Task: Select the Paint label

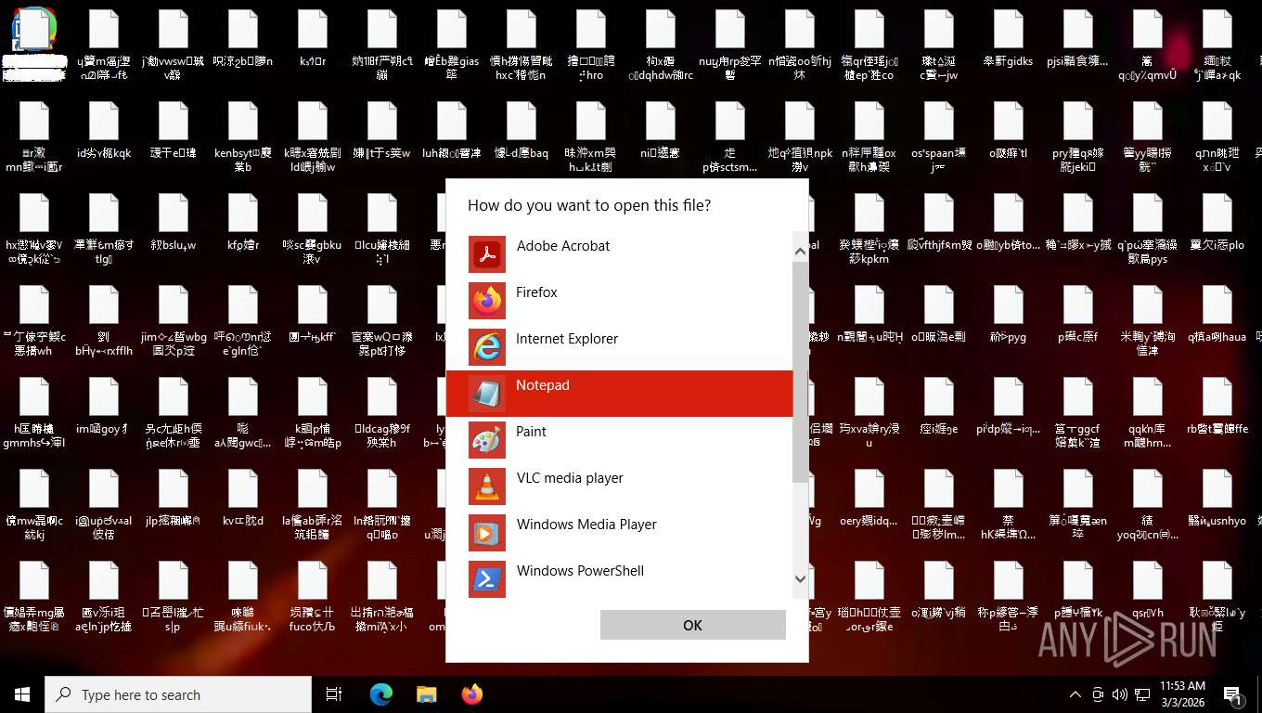Action: (x=532, y=432)
